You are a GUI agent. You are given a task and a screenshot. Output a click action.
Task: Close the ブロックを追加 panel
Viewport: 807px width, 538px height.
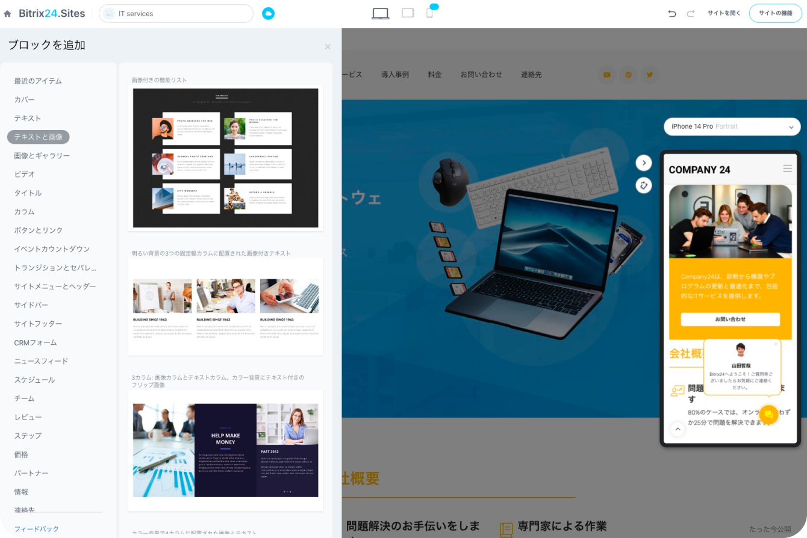(x=328, y=46)
